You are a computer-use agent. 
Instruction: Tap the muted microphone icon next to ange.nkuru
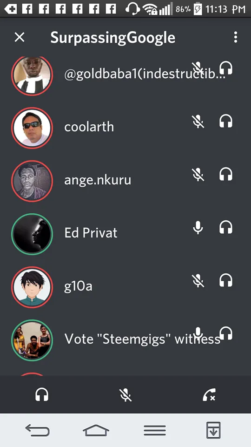[198, 175]
